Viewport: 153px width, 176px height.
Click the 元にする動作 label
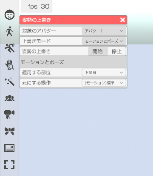(36, 83)
